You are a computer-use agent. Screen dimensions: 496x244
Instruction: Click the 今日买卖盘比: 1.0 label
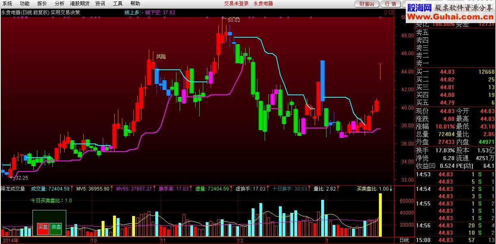(x=52, y=200)
